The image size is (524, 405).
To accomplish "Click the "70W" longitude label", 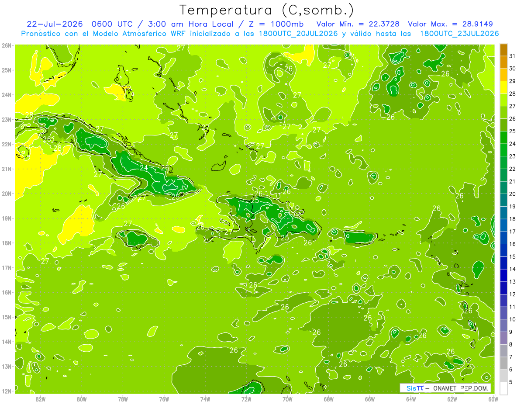I will pos(287,399).
